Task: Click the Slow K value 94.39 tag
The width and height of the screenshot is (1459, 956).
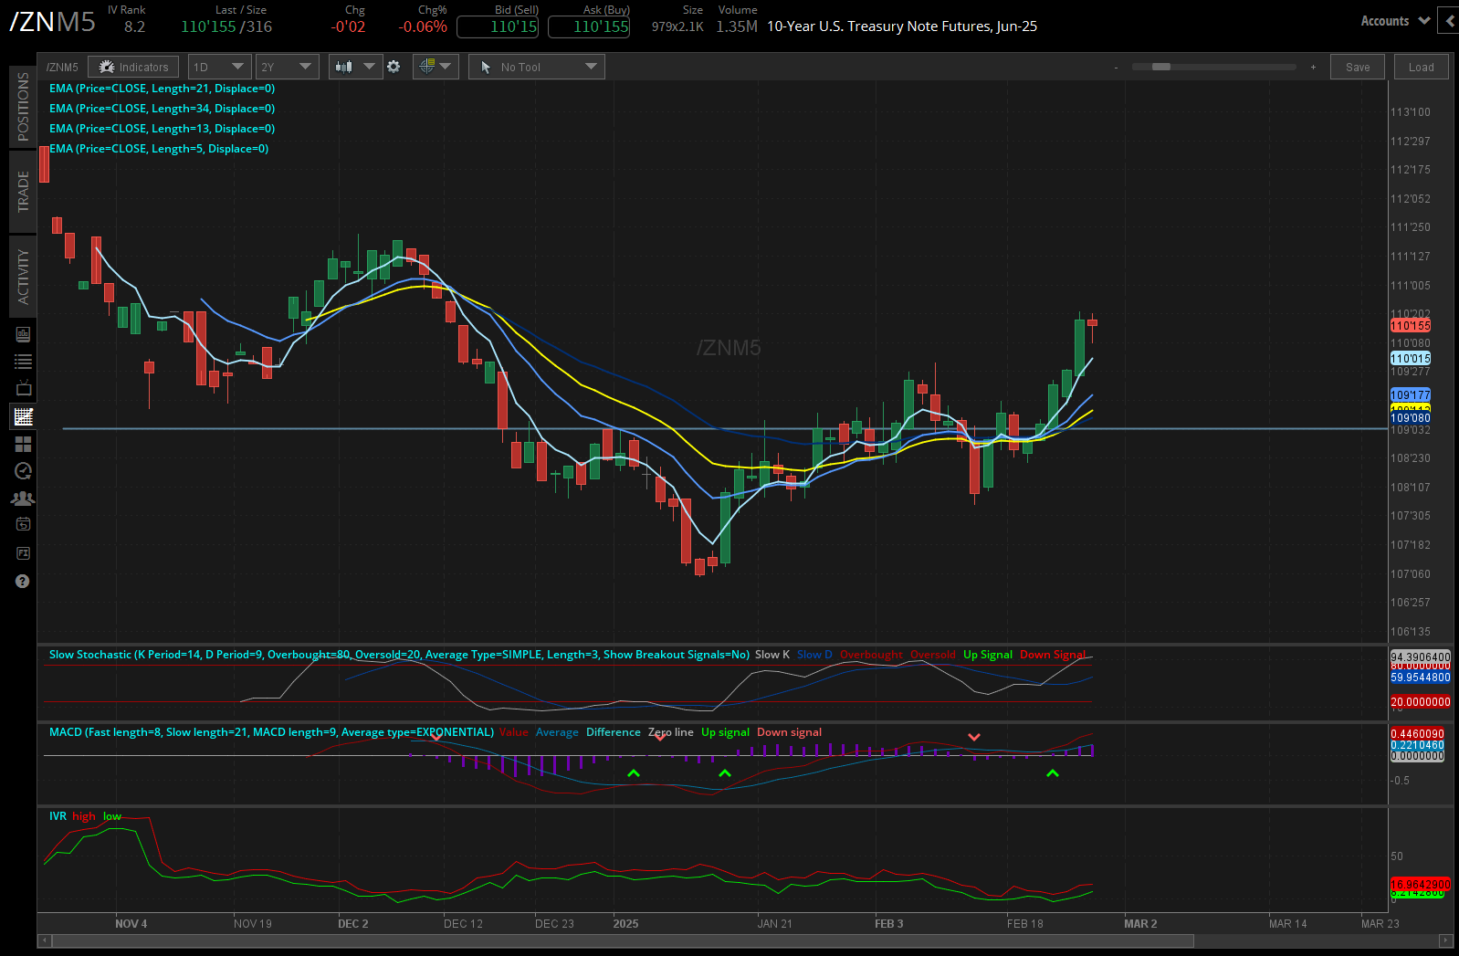Action: tap(1420, 657)
